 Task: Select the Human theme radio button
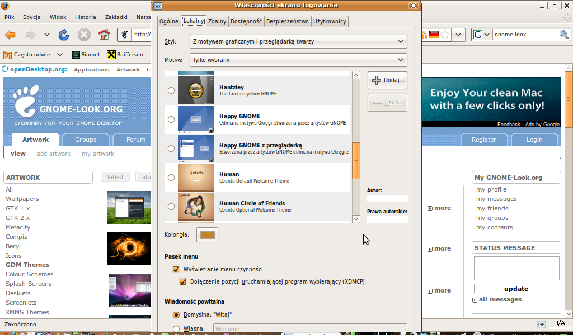[171, 178]
